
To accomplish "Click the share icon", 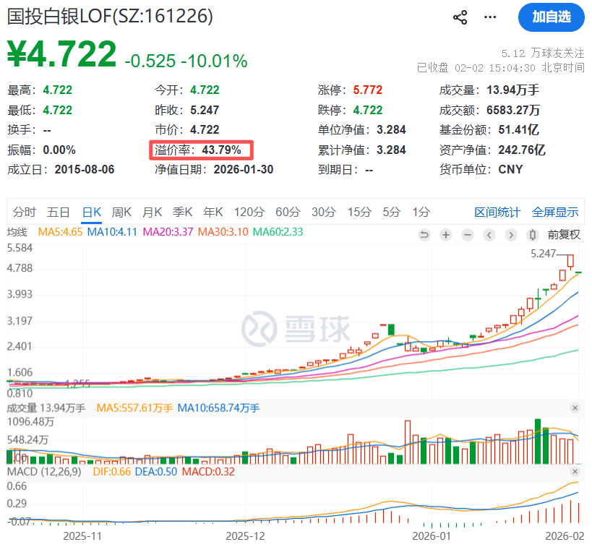I will point(460,17).
